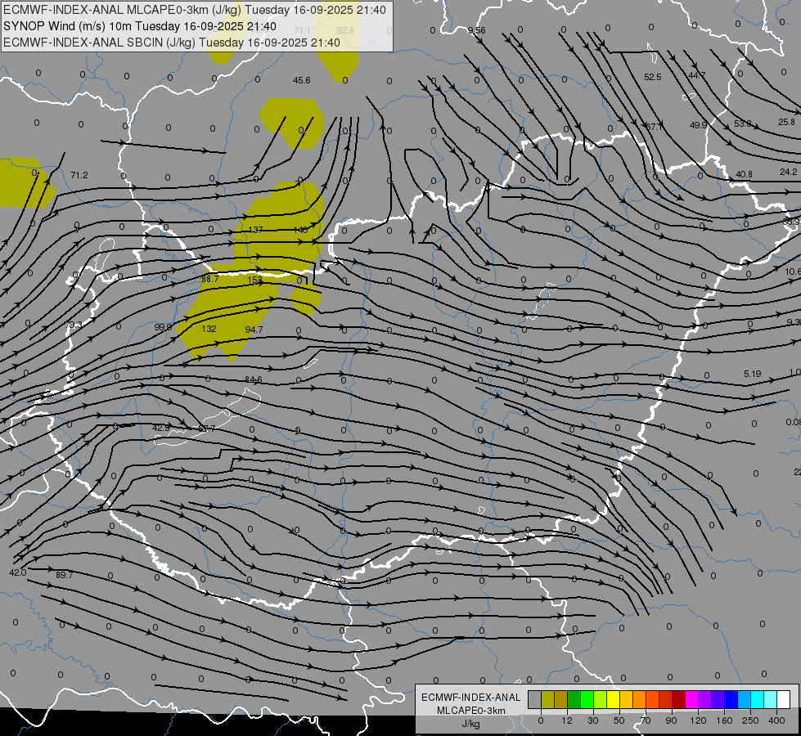Click the pure blue legend swatch
The width and height of the screenshot is (801, 736).
(731, 699)
